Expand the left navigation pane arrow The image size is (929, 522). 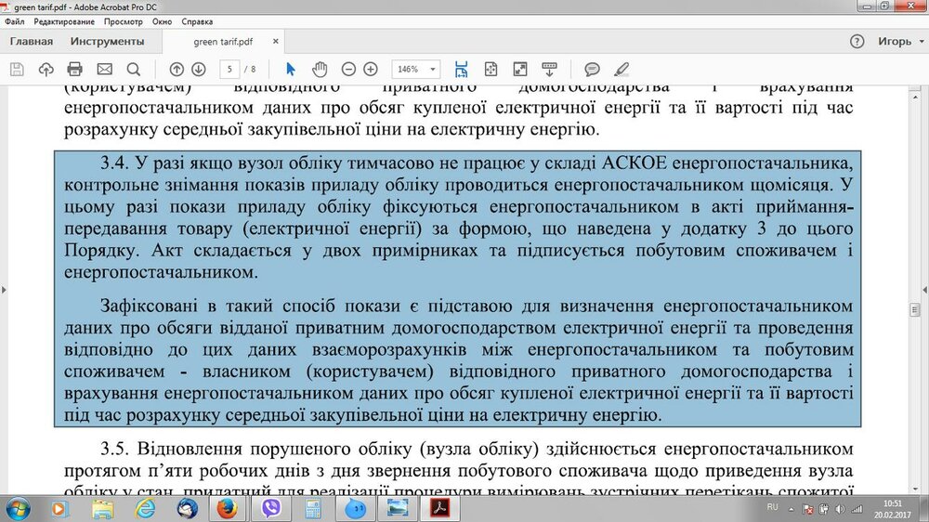4,290
